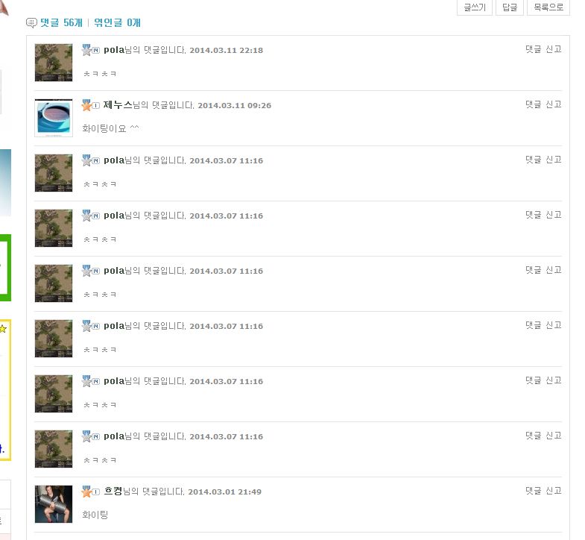Screen dimensions: 585x540
Task: Click 신고 on 흐켱's comment
Action: 554,491
